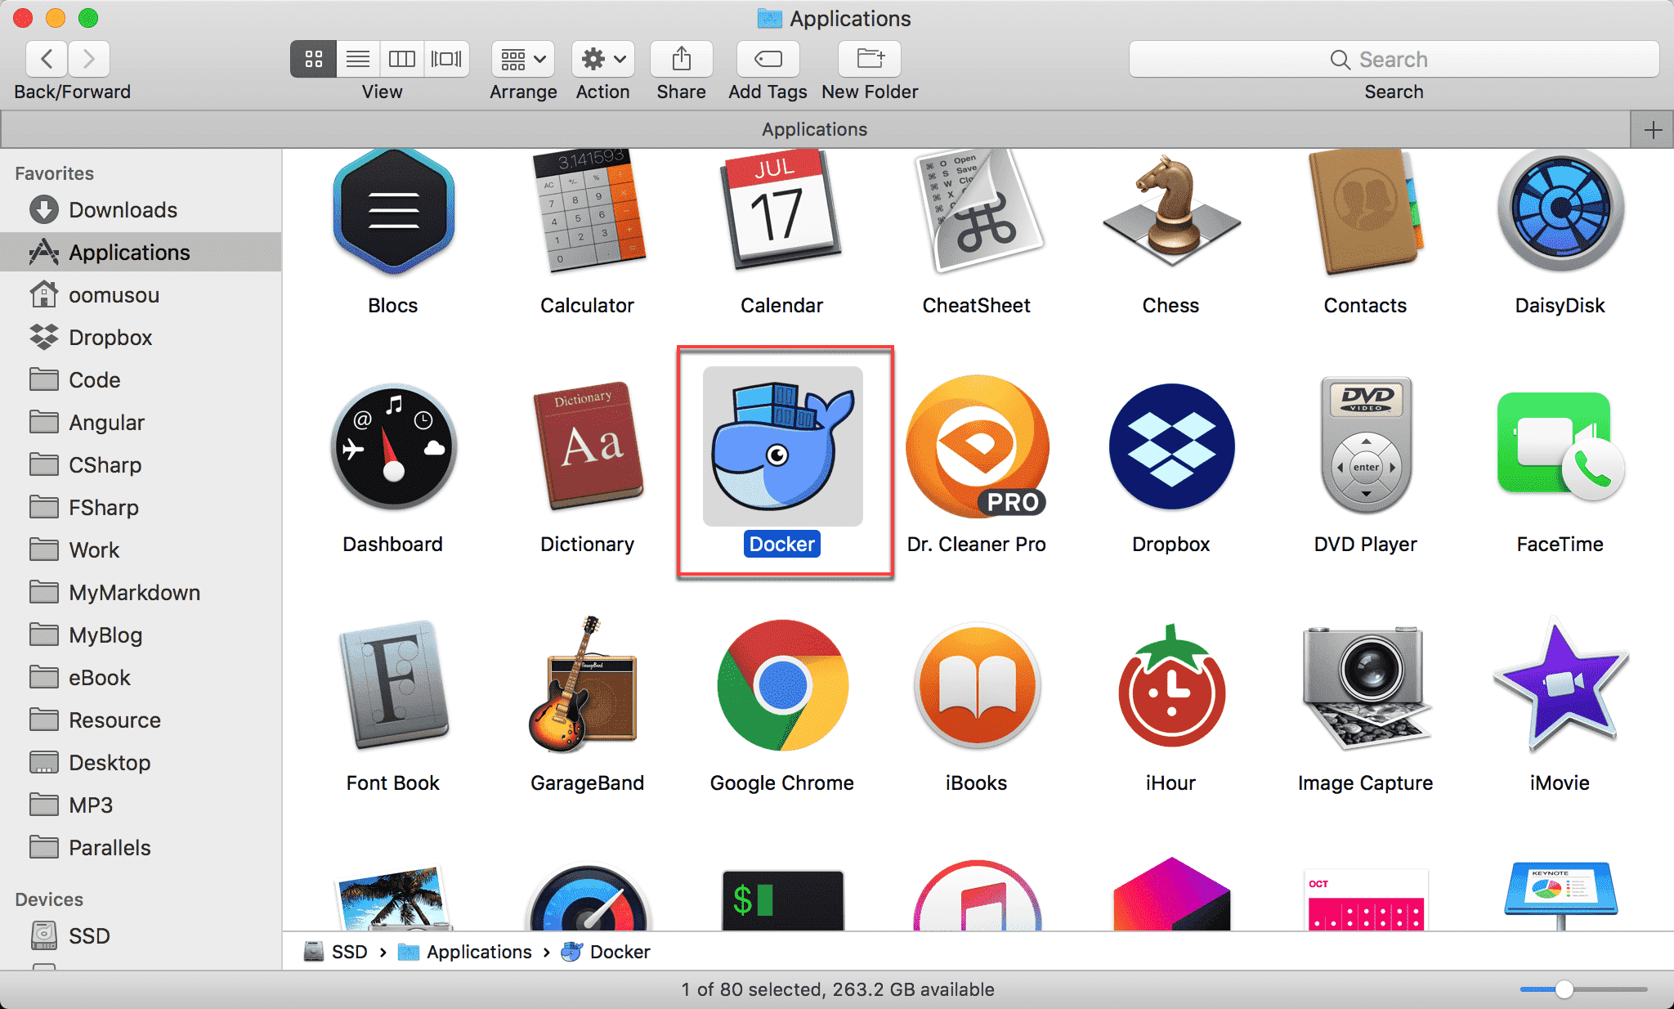
Task: Add a new tab with plus button
Action: point(1653,130)
